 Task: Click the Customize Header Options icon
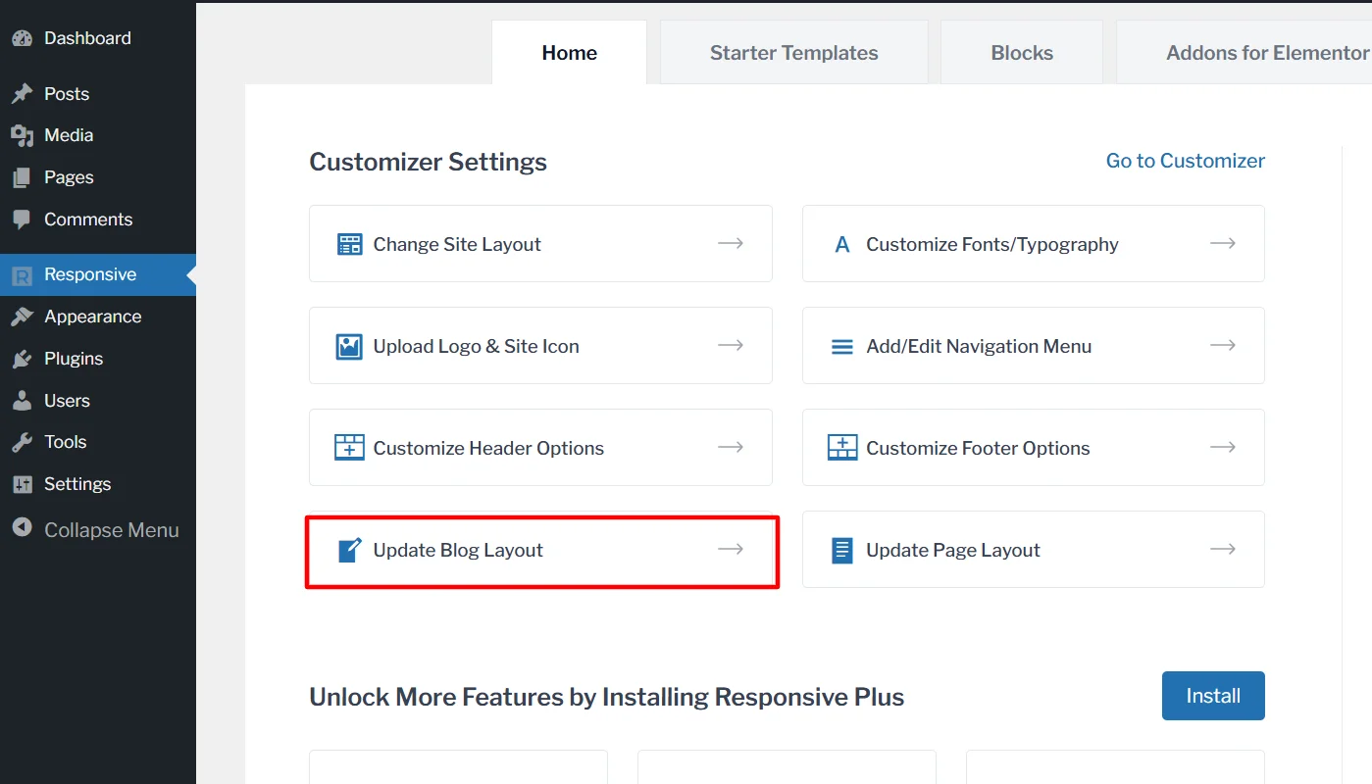pyautogui.click(x=349, y=448)
